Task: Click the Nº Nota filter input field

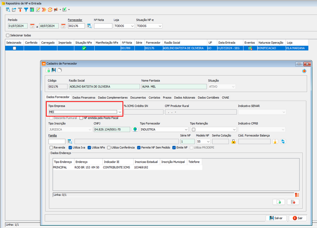Action: [103, 26]
